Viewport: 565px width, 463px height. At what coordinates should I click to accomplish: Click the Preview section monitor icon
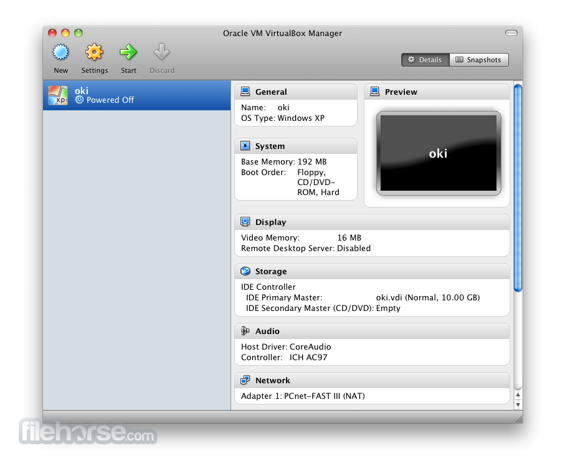(375, 92)
